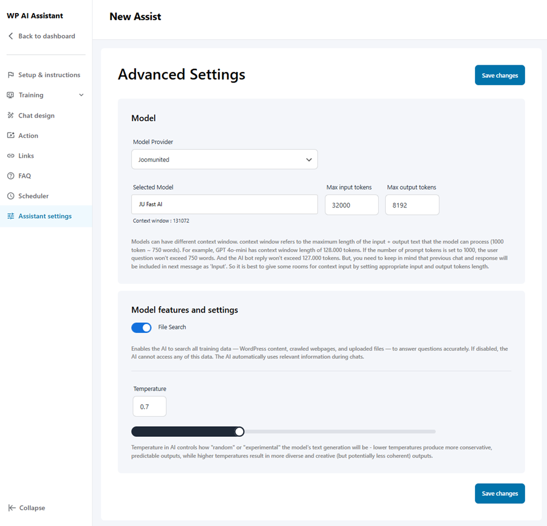Click the Collapse sidebar arrow icon
The width and height of the screenshot is (547, 526).
[x=11, y=508]
